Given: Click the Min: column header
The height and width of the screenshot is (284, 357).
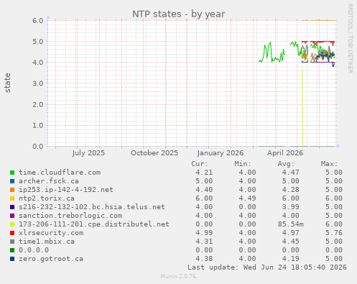Looking at the screenshot, I should [243, 164].
